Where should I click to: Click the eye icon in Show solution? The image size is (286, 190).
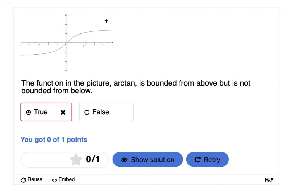(x=124, y=160)
